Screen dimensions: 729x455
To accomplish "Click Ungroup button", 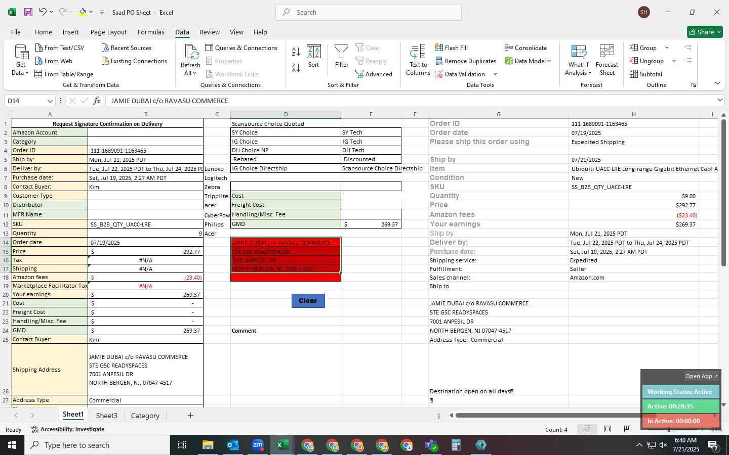I will point(646,61).
